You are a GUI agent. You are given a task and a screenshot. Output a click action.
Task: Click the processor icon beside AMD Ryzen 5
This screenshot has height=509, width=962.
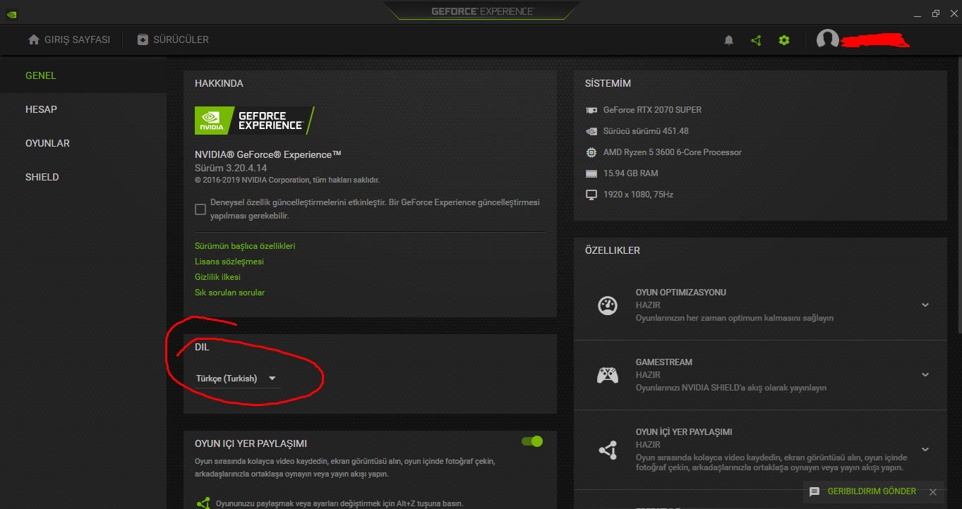591,152
